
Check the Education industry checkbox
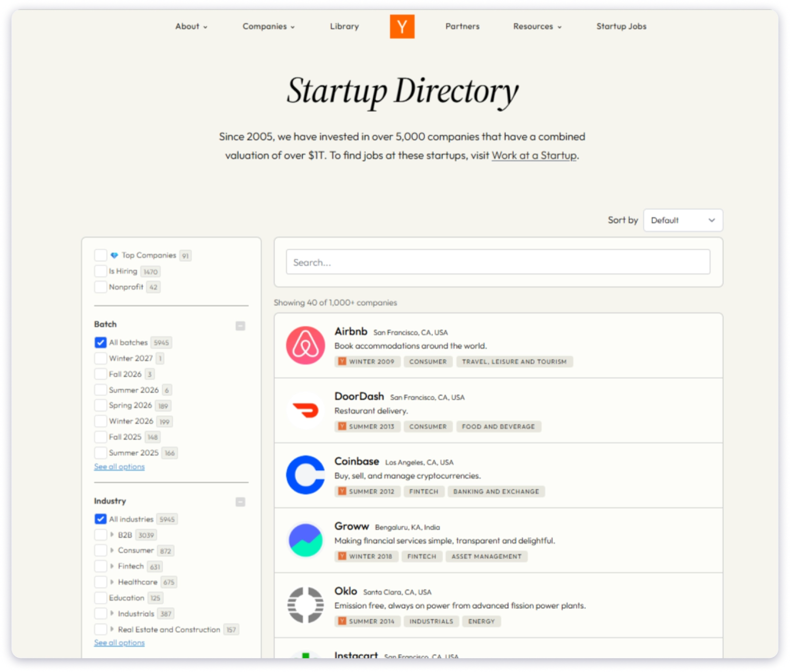(101, 598)
